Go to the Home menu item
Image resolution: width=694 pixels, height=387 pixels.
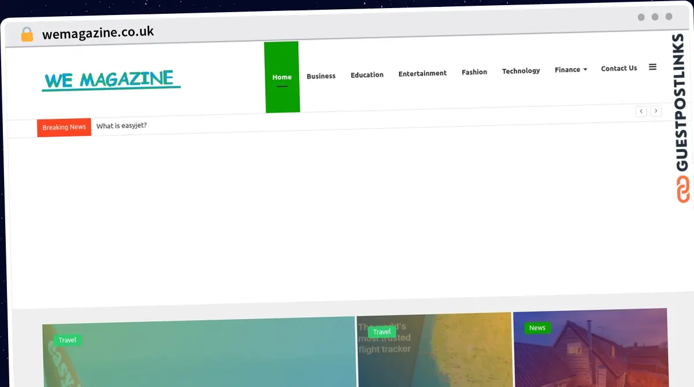282,77
